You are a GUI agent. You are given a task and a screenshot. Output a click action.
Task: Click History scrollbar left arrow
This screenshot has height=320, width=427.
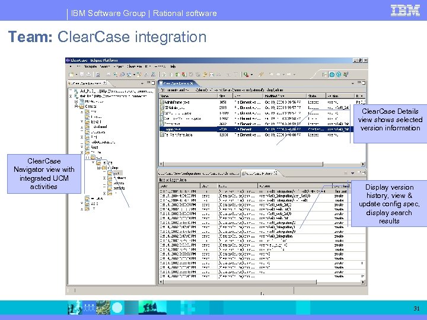click(161, 282)
